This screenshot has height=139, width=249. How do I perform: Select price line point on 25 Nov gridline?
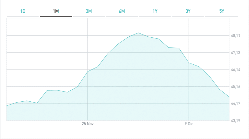point(88,71)
